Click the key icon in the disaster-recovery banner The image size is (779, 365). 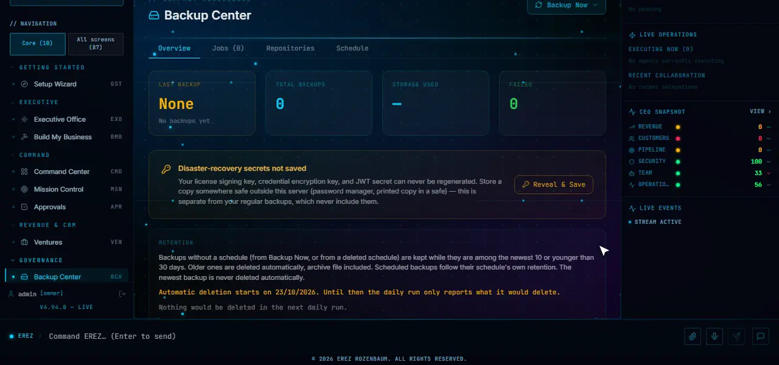coord(166,169)
